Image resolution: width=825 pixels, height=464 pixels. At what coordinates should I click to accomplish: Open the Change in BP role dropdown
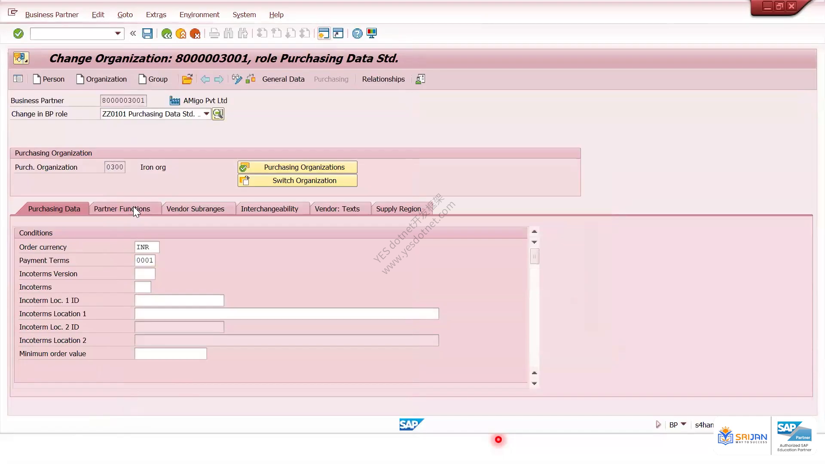[206, 114]
